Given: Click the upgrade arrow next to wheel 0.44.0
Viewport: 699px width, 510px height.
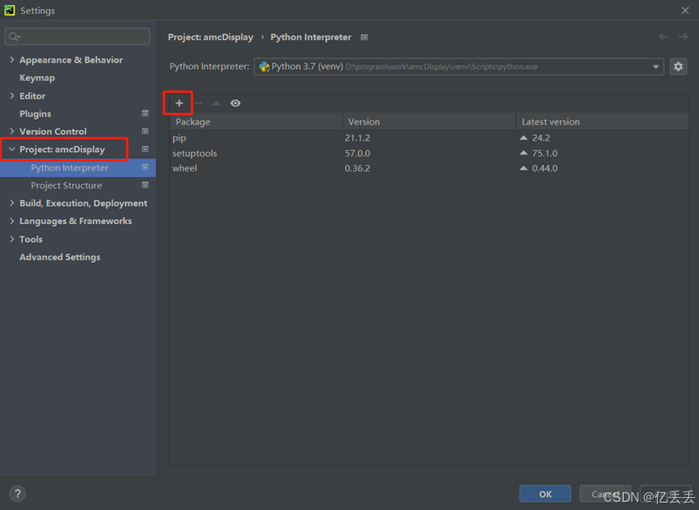Looking at the screenshot, I should pyautogui.click(x=524, y=168).
